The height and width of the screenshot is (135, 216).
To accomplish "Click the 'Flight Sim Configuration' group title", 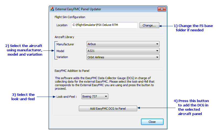I will tap(70, 17).
